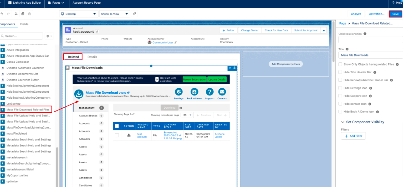Open the Desktop form factor dropdown
The height and width of the screenshot is (187, 403).
point(79,14)
